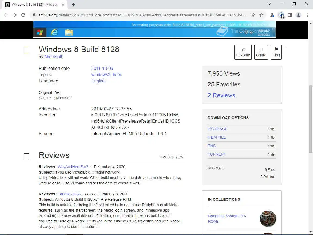Open a new tab with plus icon
Screen dimensions: 313x235
pyautogui.click(x=73, y=5)
